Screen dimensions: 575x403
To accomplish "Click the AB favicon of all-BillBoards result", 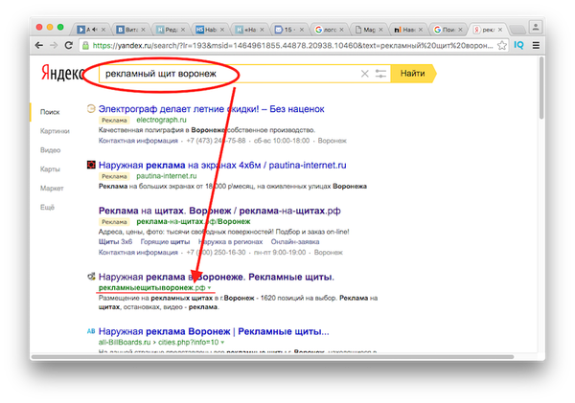I will pos(91,331).
